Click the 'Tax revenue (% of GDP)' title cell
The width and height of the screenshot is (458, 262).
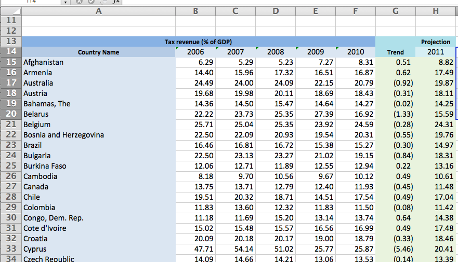click(x=198, y=42)
